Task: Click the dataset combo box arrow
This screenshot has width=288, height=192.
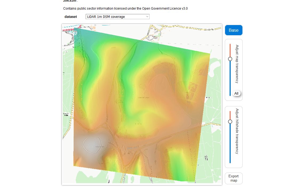Action: (147, 17)
